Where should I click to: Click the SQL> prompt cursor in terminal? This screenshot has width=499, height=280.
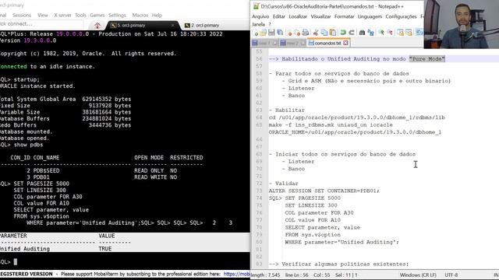(x=16, y=262)
